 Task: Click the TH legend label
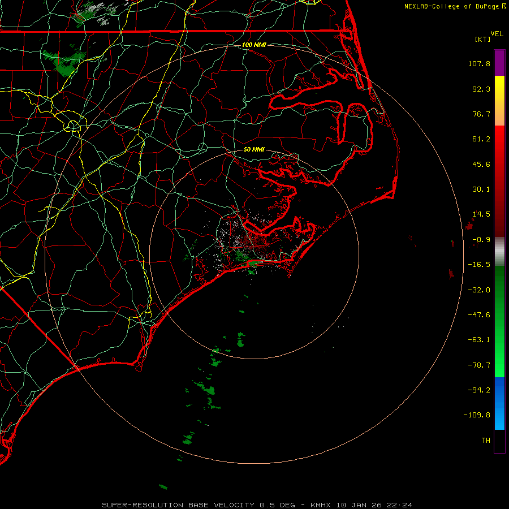(x=486, y=441)
